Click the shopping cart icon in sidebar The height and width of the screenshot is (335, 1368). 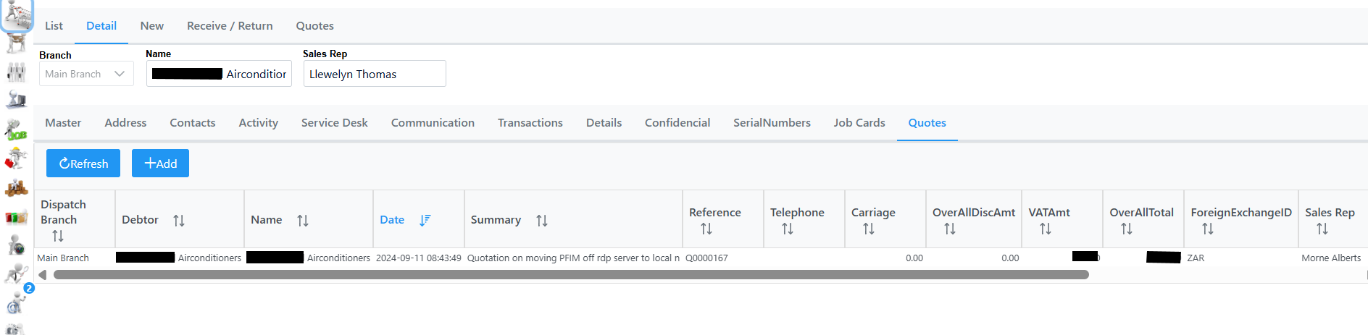pos(17,14)
